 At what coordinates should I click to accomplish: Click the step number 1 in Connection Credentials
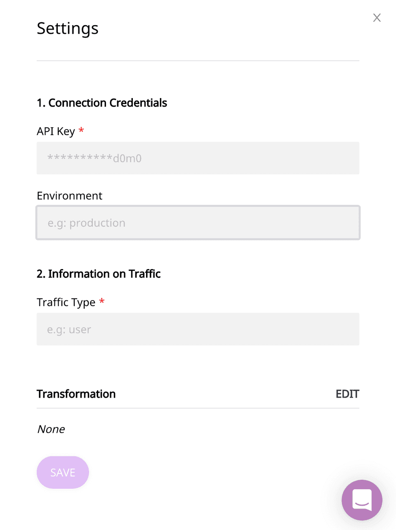(x=40, y=103)
